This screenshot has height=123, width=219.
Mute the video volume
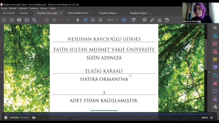(x=34, y=118)
